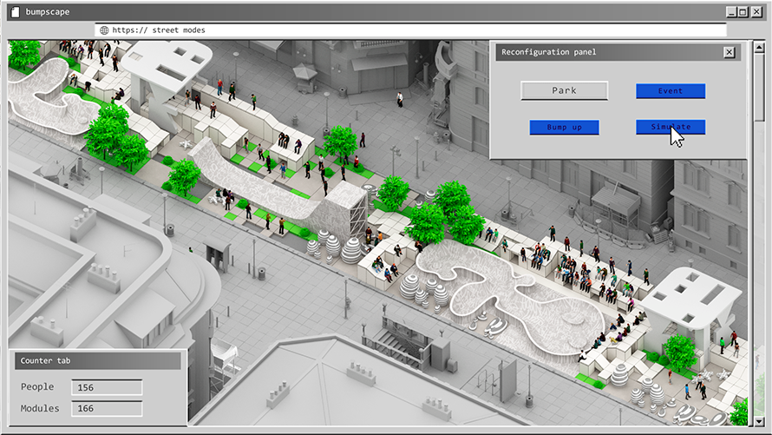Select the Modules count field

click(x=107, y=408)
